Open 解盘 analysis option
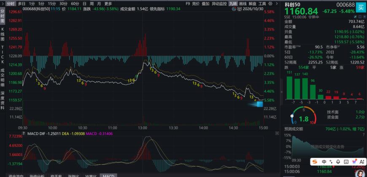The height and width of the screenshot is (177, 367). (x=253, y=4)
